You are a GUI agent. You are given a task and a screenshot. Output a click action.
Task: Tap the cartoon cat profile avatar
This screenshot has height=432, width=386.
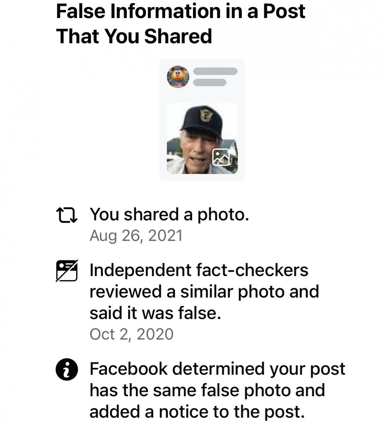(178, 77)
